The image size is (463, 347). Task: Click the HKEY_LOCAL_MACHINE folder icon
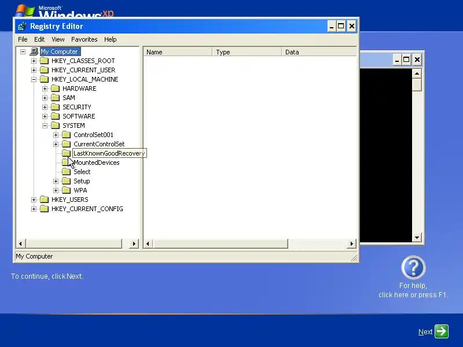click(45, 79)
